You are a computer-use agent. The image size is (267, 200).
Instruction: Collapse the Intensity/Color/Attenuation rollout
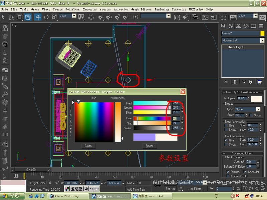click(242, 92)
